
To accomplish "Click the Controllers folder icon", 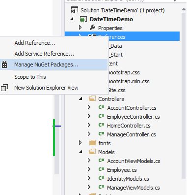I will 92,98.
